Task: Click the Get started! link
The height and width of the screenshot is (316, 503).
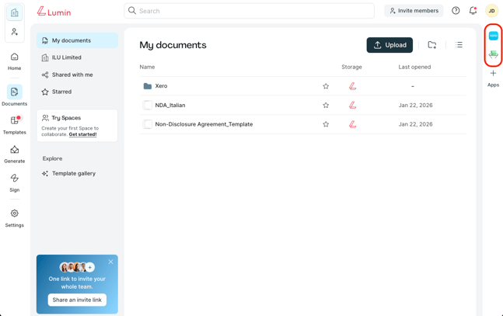Action: pos(82,134)
